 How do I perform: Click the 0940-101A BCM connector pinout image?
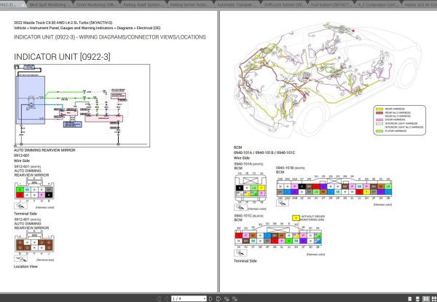click(251, 187)
